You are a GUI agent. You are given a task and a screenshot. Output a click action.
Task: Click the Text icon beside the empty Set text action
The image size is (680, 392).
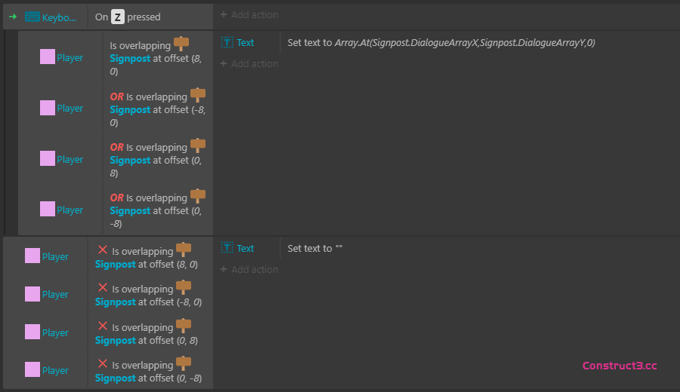(227, 248)
